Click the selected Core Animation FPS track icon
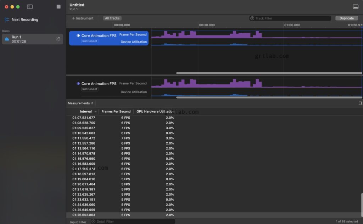The width and height of the screenshot is (363, 224). tap(78, 35)
